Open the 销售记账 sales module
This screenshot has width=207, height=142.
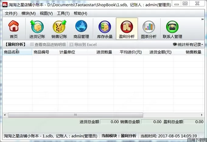click(59, 29)
